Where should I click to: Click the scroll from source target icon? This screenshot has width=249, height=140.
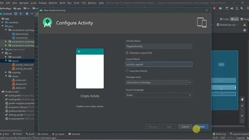[x=16, y=14]
